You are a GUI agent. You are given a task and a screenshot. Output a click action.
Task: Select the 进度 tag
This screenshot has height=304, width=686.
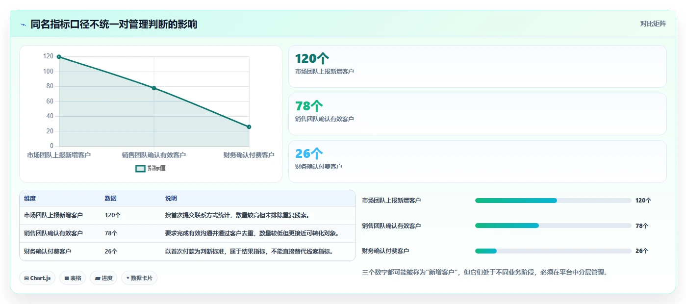pyautogui.click(x=103, y=278)
